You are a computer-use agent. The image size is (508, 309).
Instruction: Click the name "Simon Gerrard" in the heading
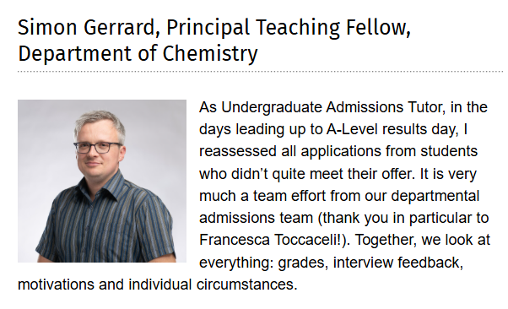tap(87, 27)
